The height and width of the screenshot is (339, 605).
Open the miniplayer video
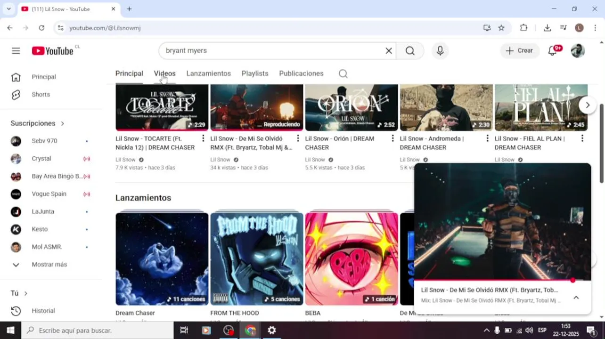[502, 221]
